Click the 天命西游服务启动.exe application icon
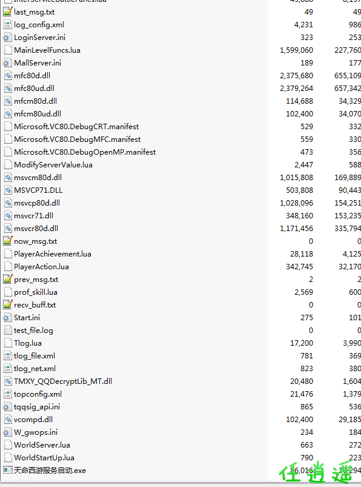361x487 pixels. [8, 470]
